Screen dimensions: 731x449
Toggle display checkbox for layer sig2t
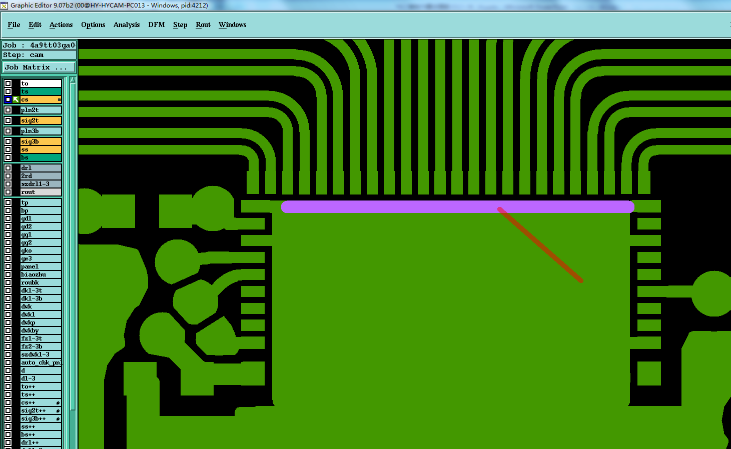click(x=8, y=120)
